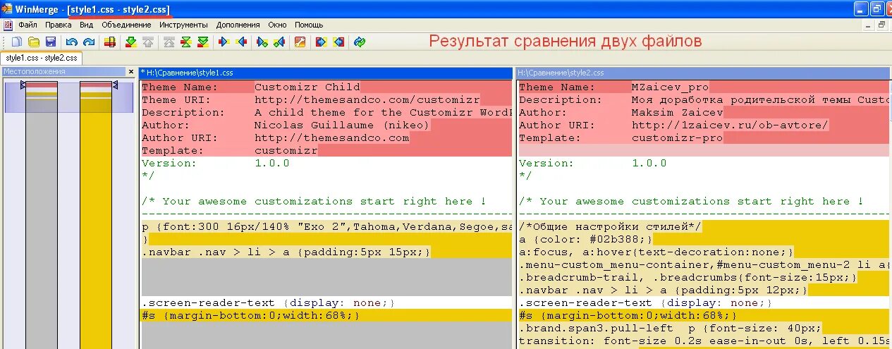Go to previous difference using grey up arrow
The height and width of the screenshot is (349, 892).
pyautogui.click(x=148, y=42)
